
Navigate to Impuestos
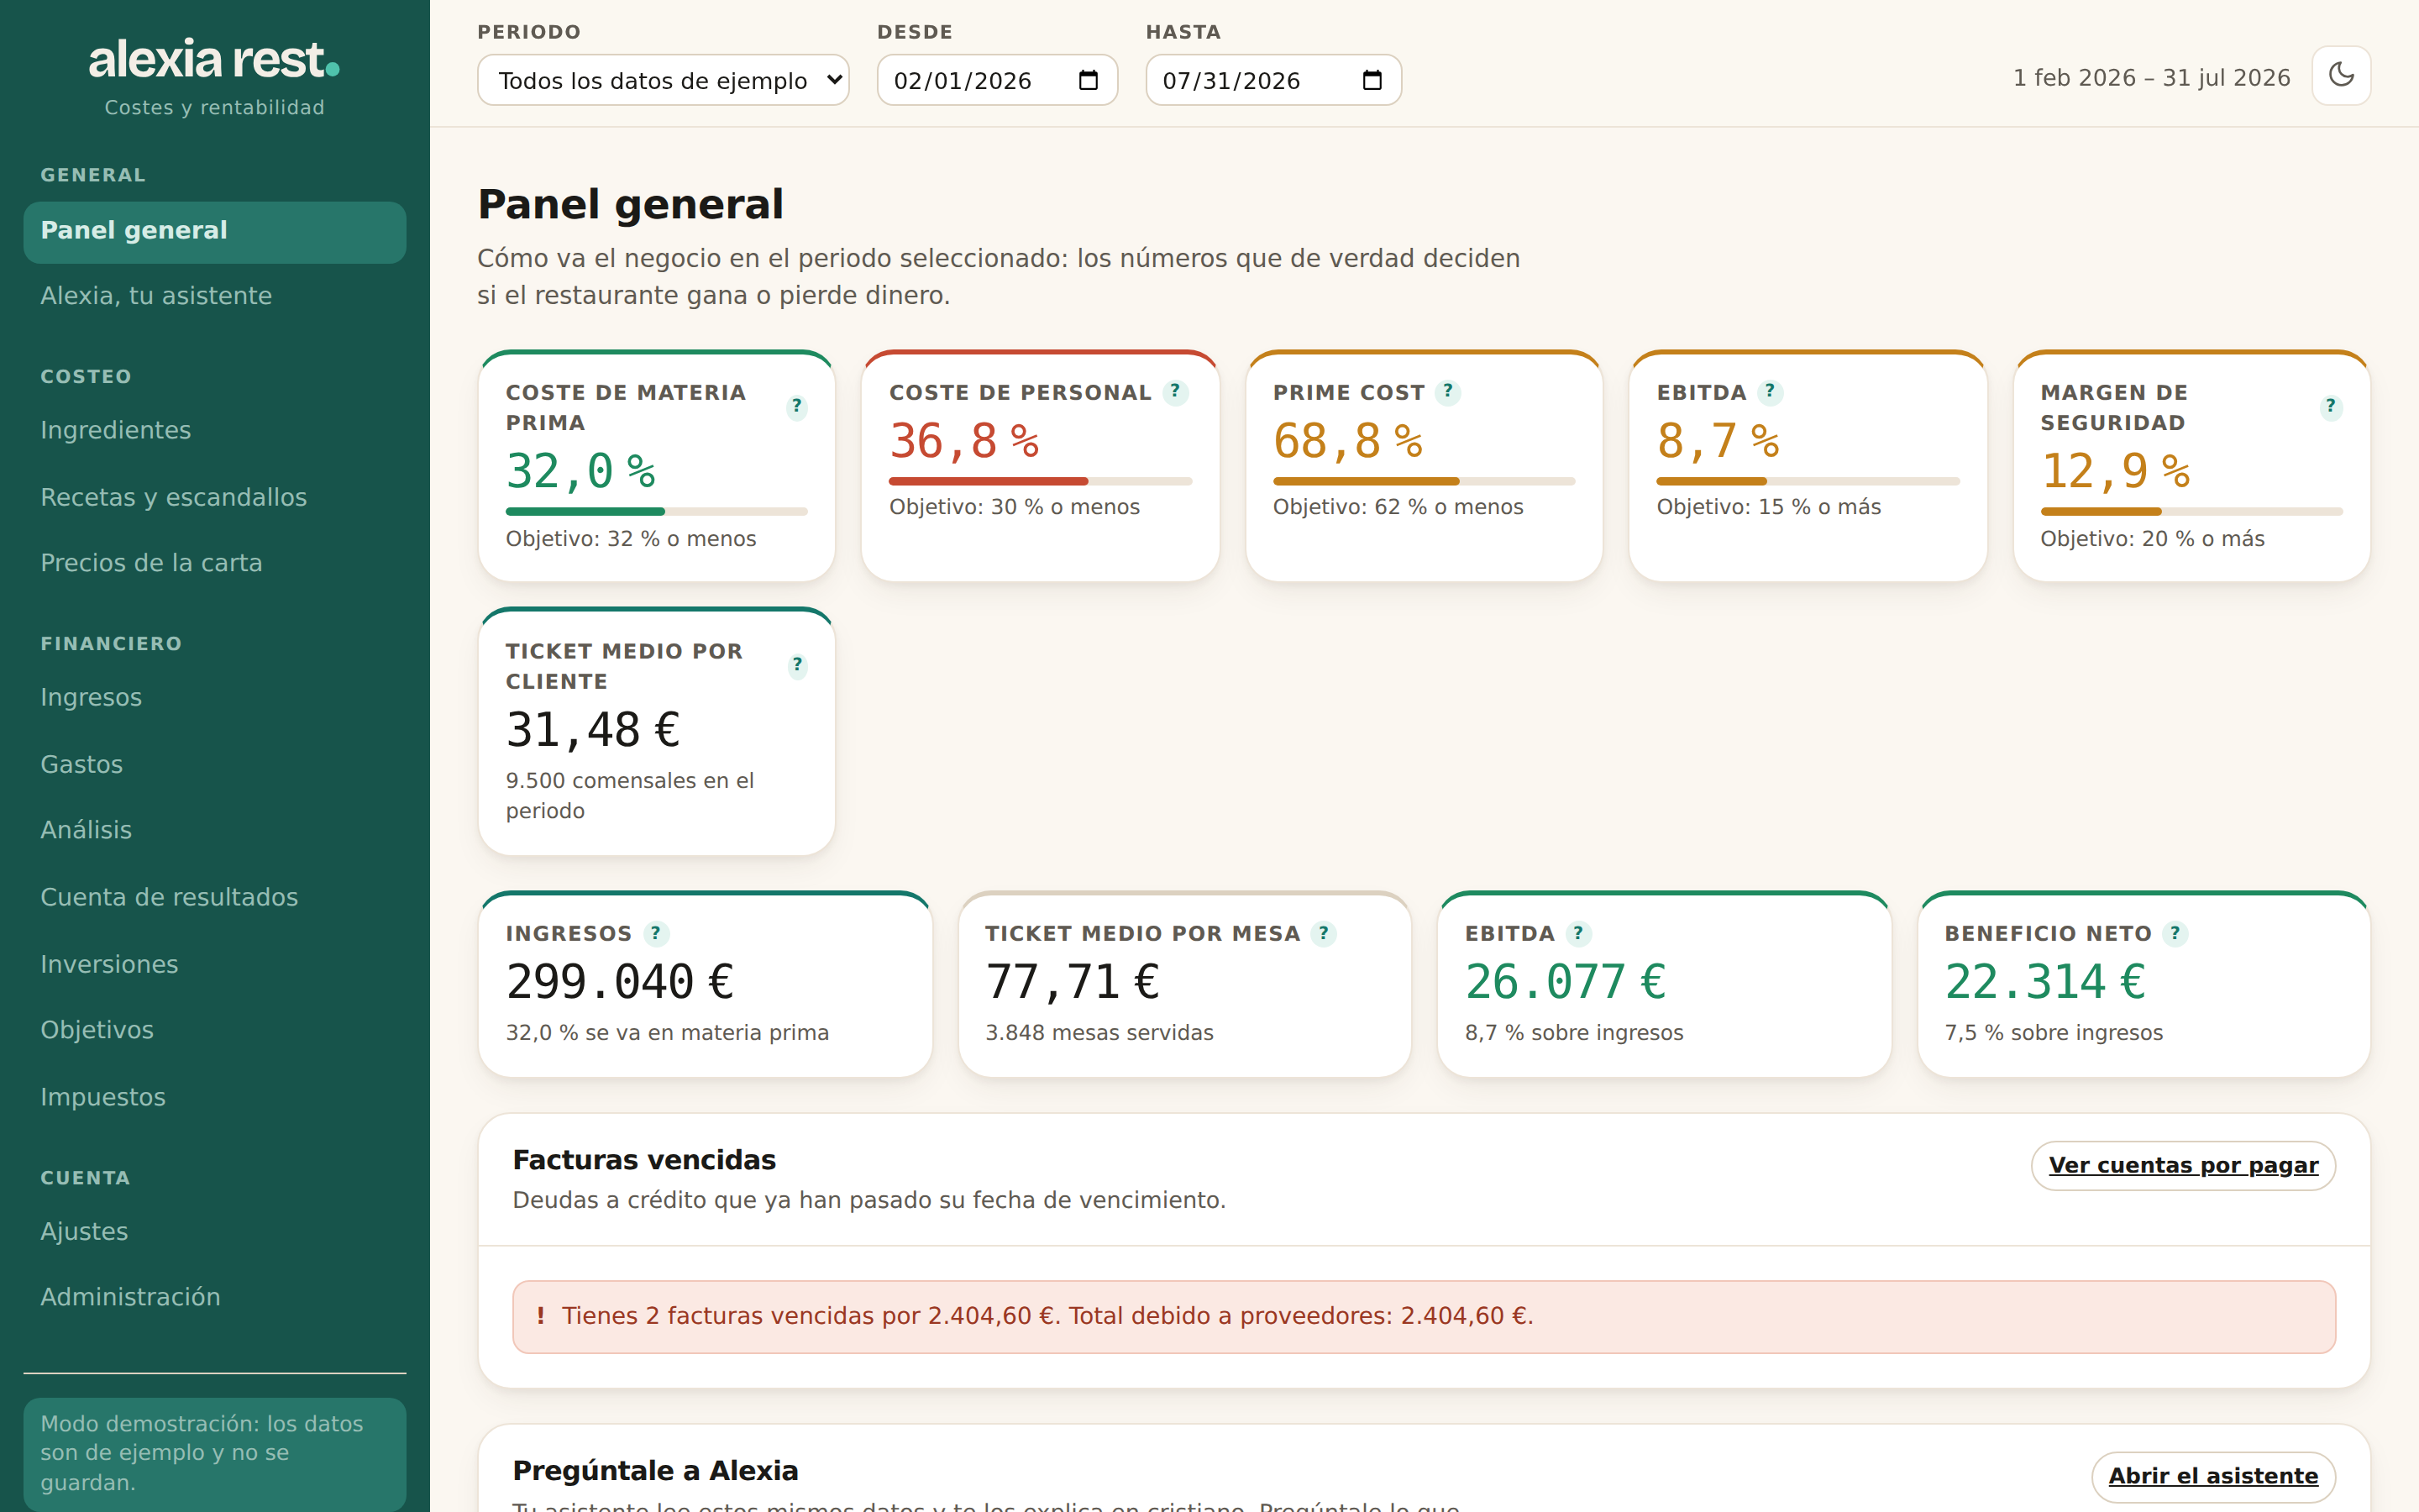[x=215, y=1097]
